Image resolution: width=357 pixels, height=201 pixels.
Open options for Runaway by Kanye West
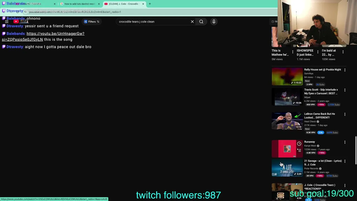345,142
